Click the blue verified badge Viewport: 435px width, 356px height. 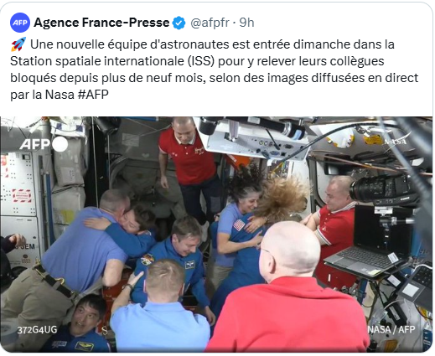[179, 23]
